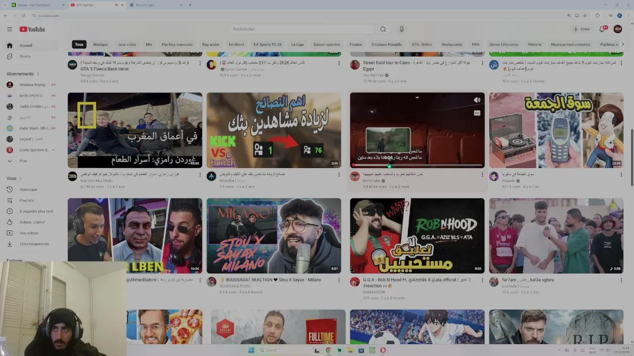Click the Créer button
This screenshot has height=356, width=634.
581,29
